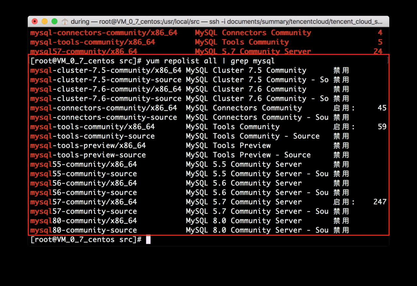Select "mysql-tools-community/x86_64" in the row with count 59
Viewport: 417px width, 286px height.
(x=93, y=127)
